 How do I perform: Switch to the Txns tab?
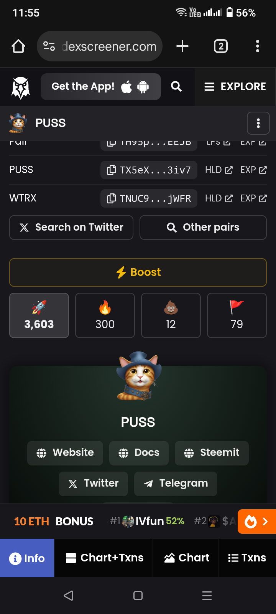pyautogui.click(x=247, y=558)
